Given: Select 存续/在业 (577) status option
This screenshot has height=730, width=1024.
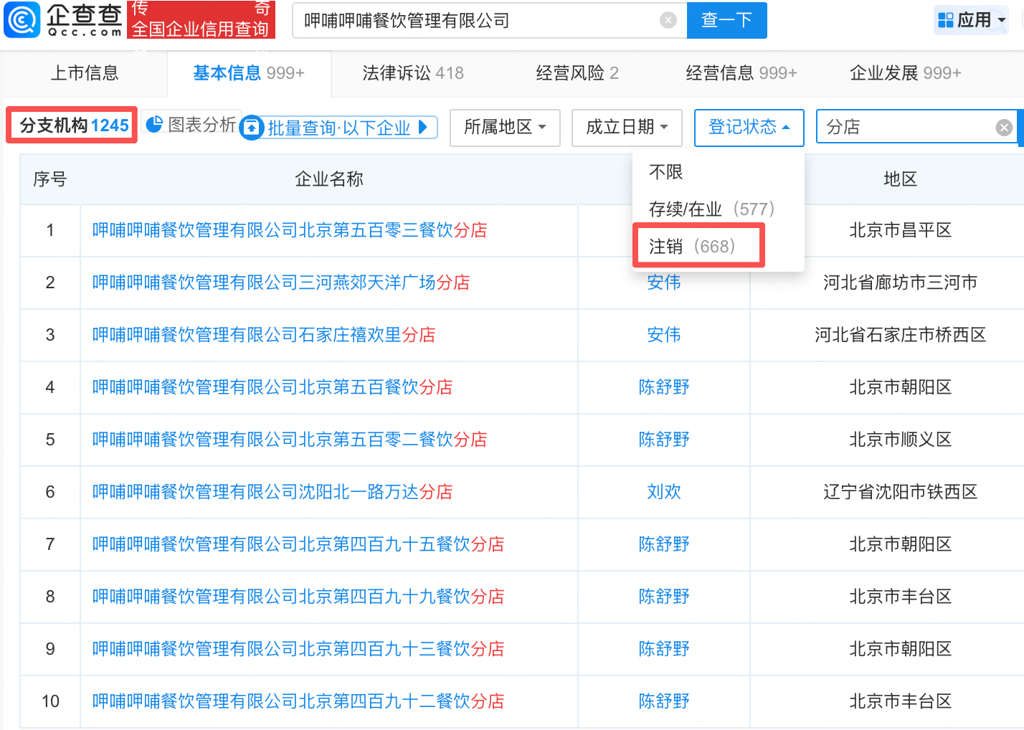Looking at the screenshot, I should [711, 209].
